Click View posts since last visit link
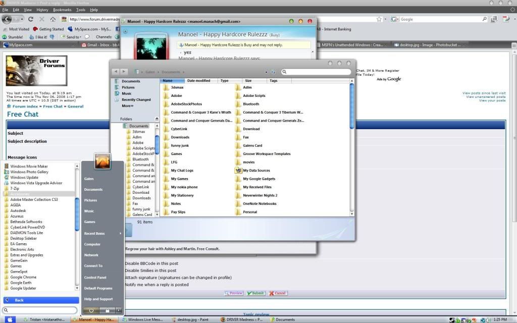This screenshot has width=517, height=323. click(484, 93)
